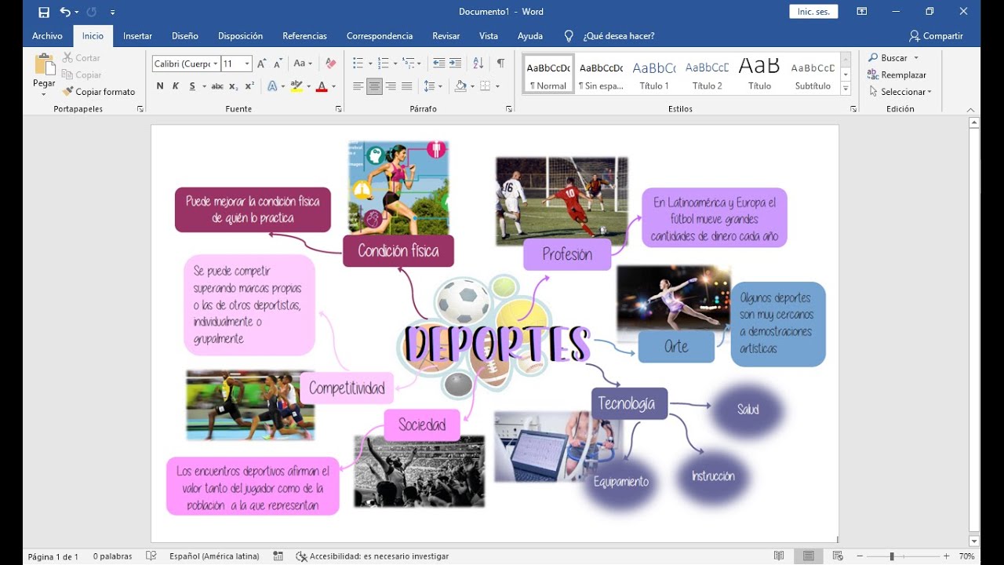The image size is (1004, 565).
Task: Toggle center alignment button
Action: (x=374, y=86)
